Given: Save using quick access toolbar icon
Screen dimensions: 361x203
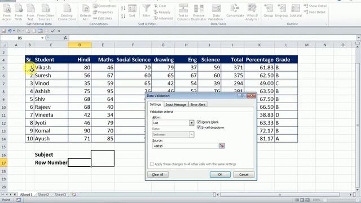Looking at the screenshot, I should click(4, 31).
